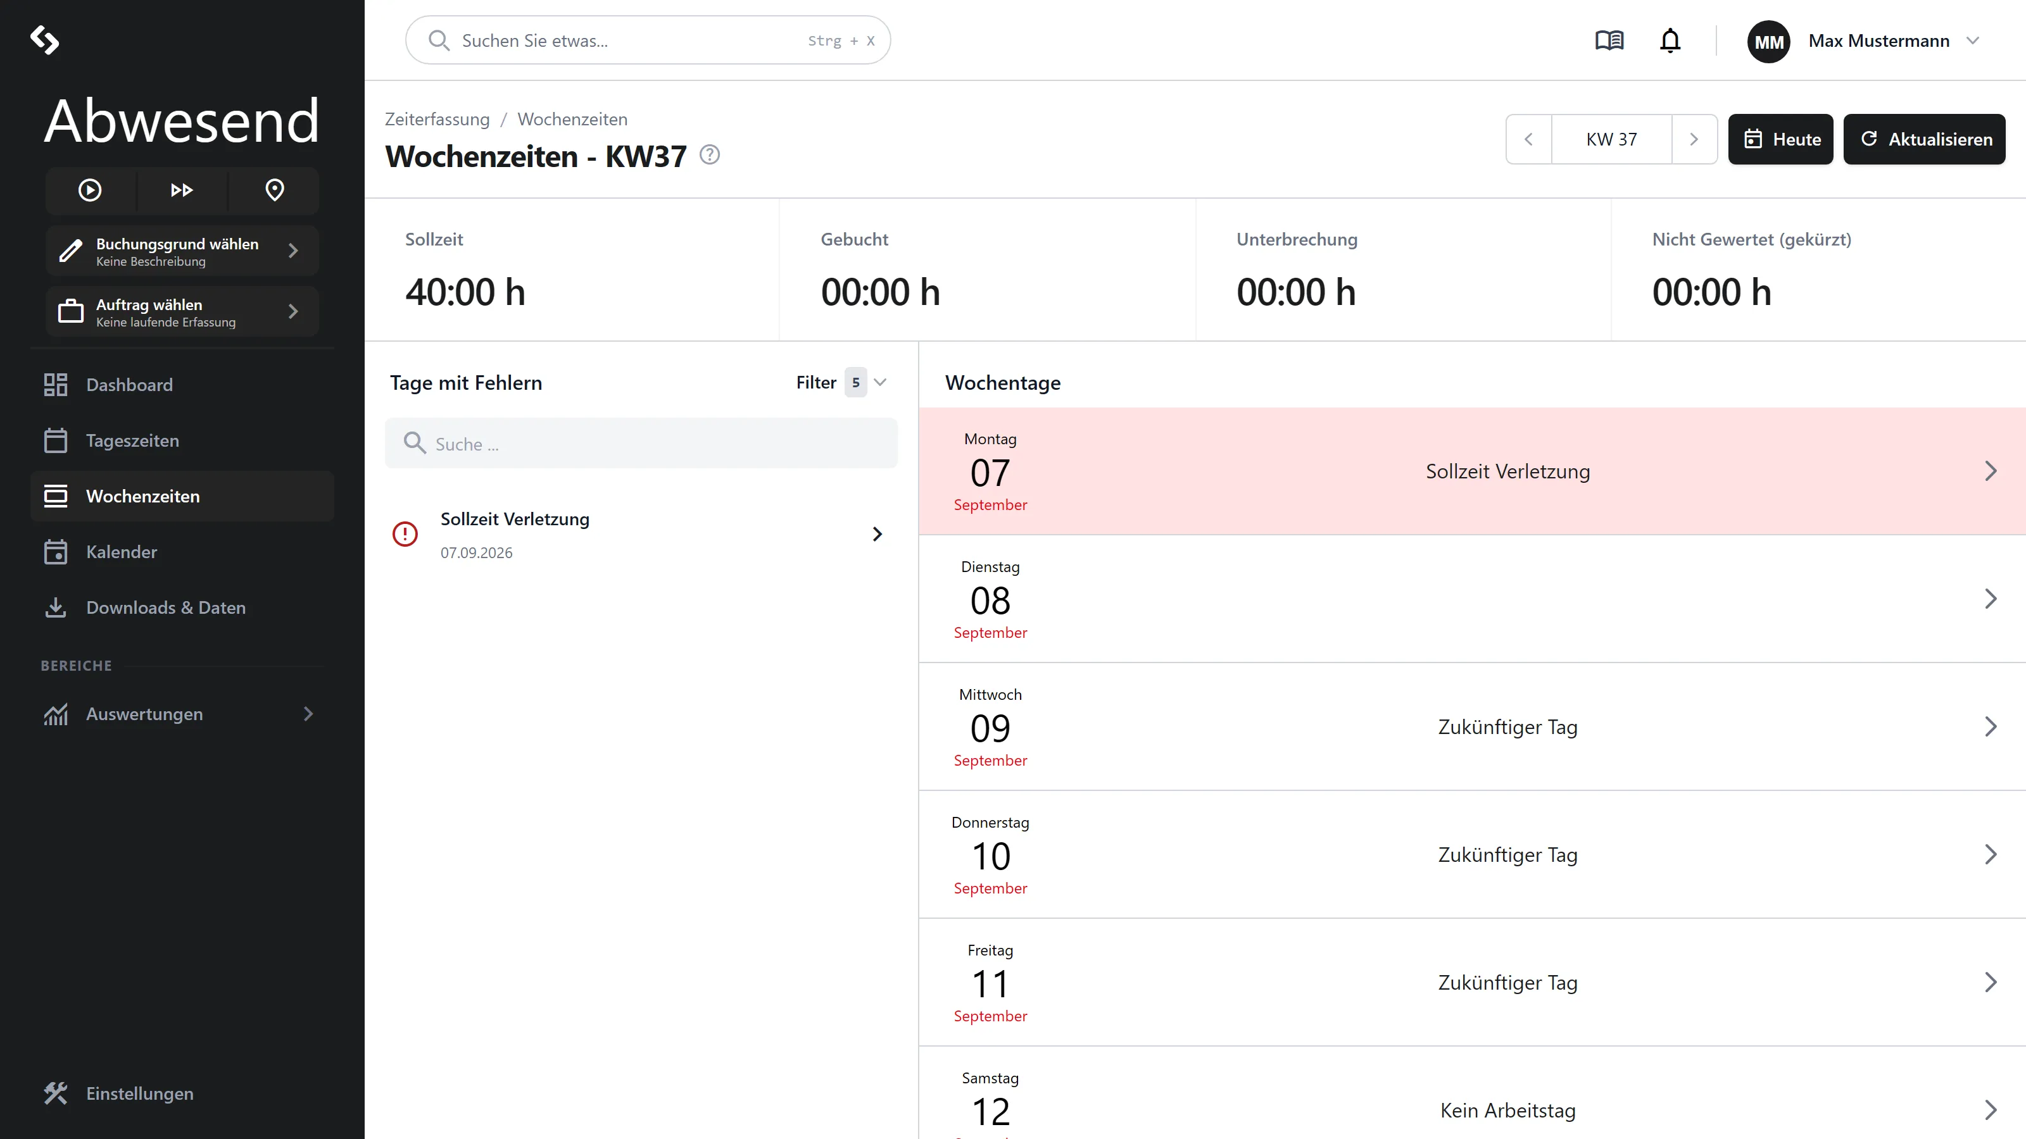
Task: Open Auftrag wählen selector
Action: tap(182, 312)
